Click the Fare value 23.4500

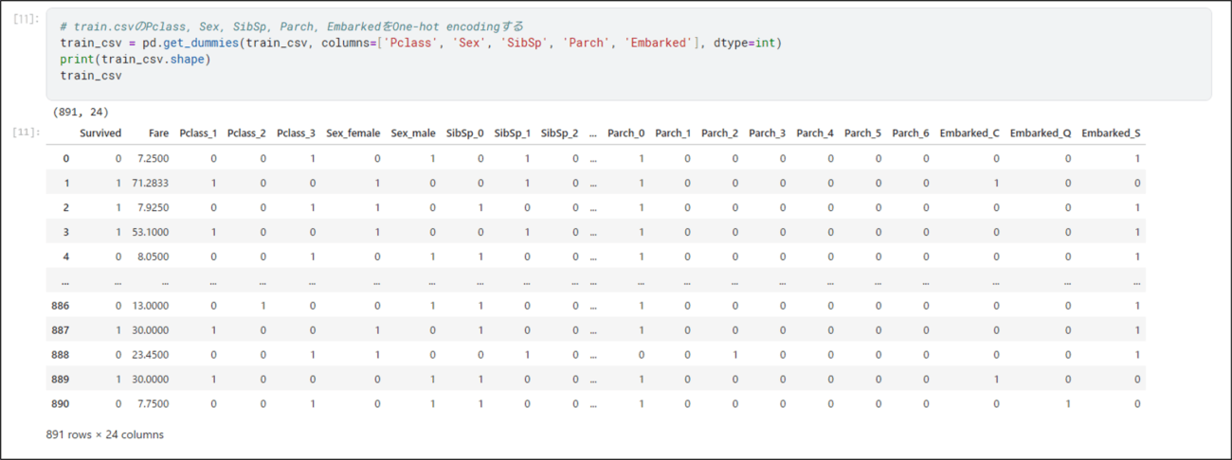pos(150,355)
